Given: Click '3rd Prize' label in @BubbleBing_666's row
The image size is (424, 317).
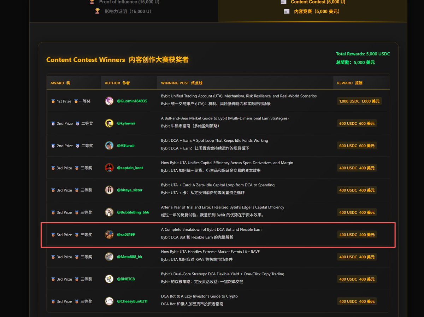Looking at the screenshot, I should 65,213.
